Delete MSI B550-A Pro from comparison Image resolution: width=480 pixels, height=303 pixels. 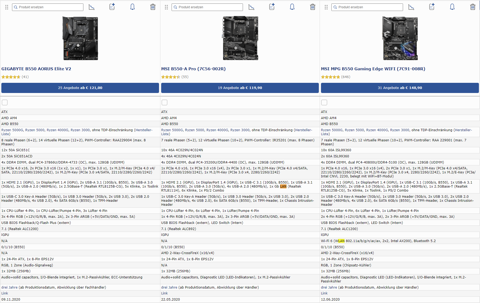coord(313,7)
